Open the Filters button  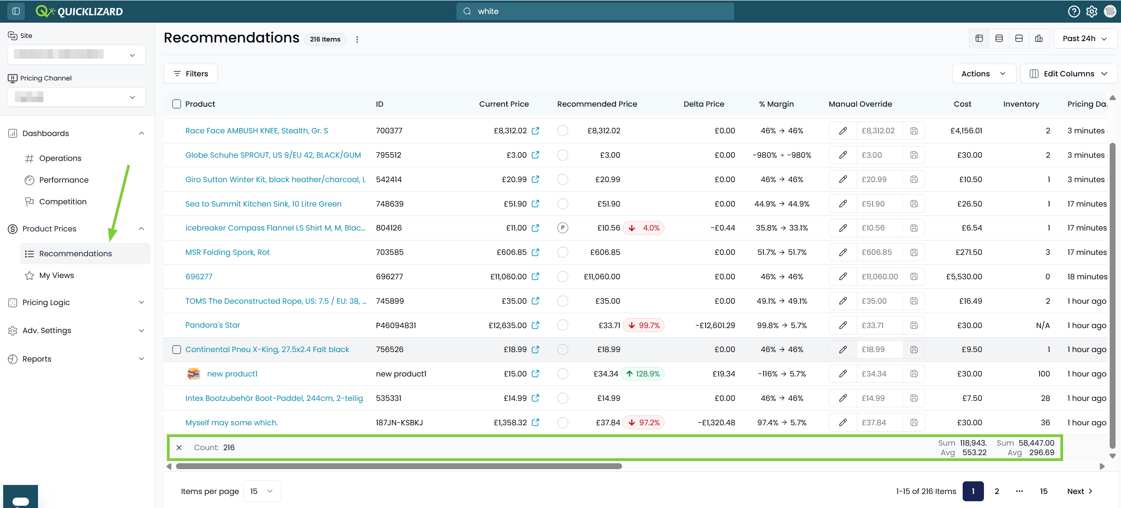[190, 74]
